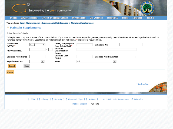Open the Keyboard Tips footer link

(x=75, y=99)
